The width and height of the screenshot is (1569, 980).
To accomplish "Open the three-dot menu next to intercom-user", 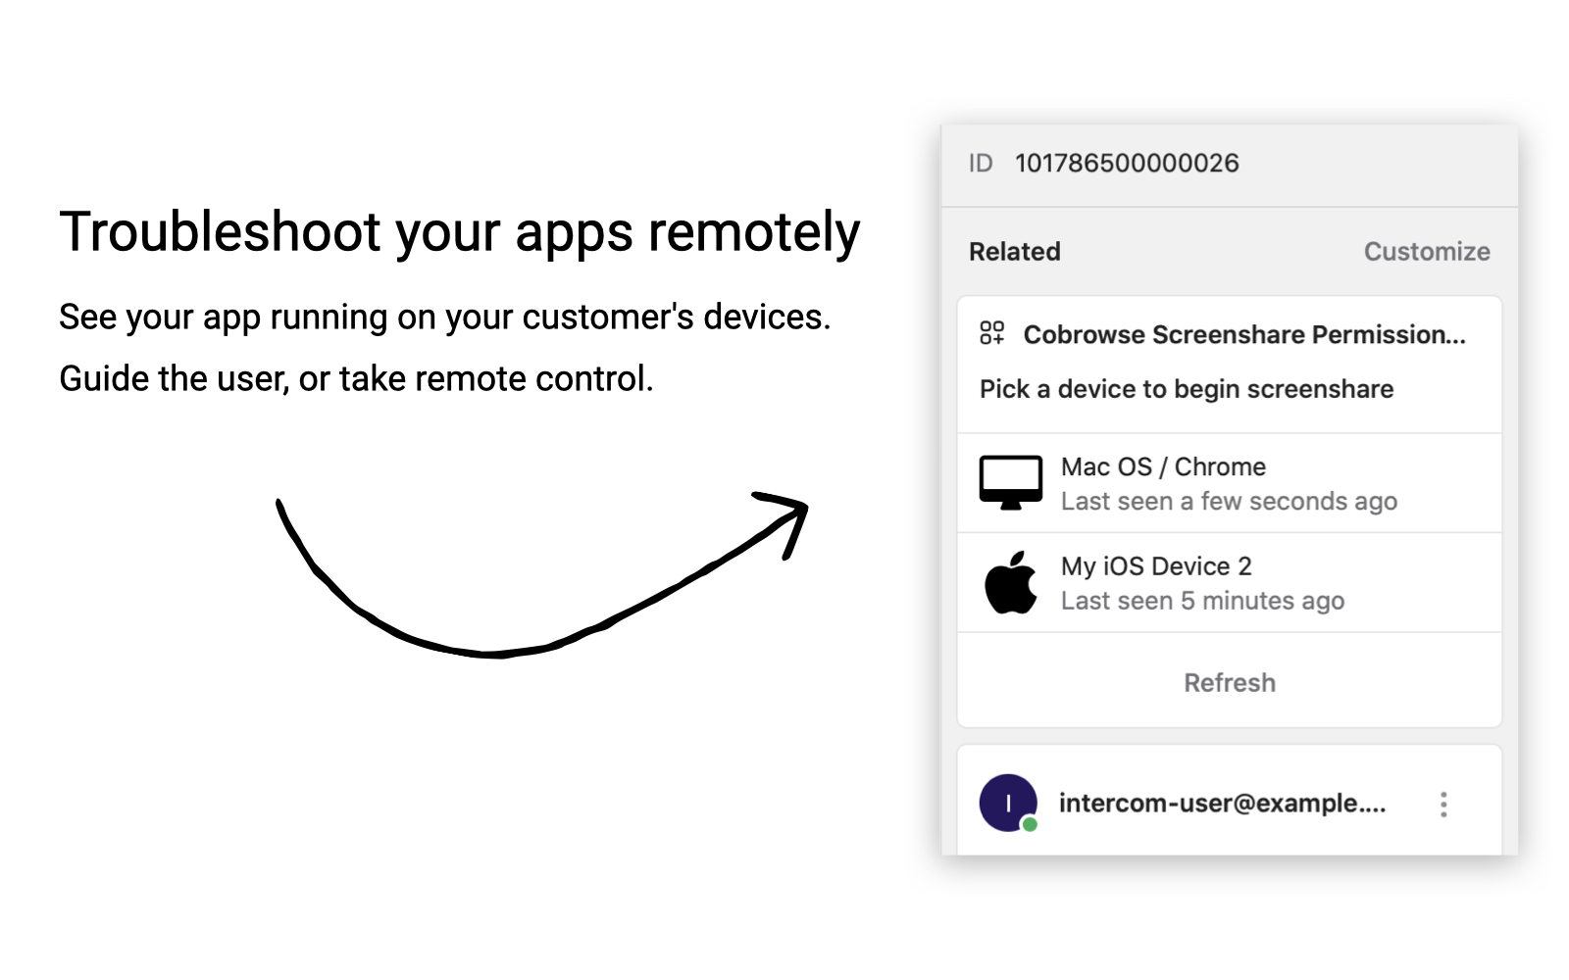I will tap(1444, 804).
